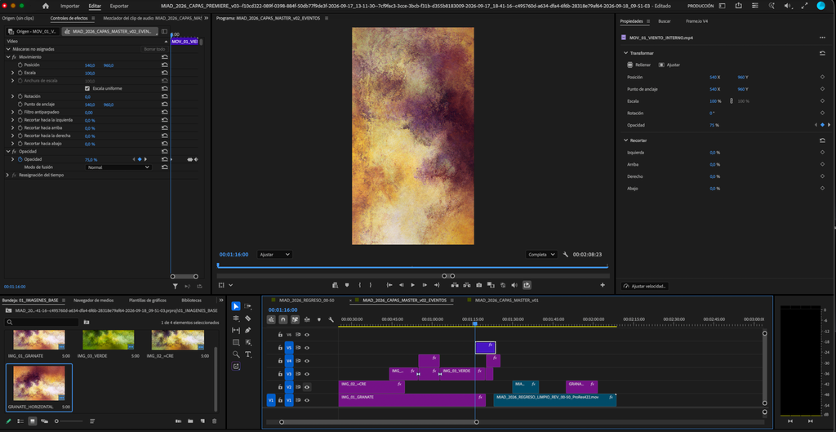Click the thumbnail size zoom slider in bin

69,421
